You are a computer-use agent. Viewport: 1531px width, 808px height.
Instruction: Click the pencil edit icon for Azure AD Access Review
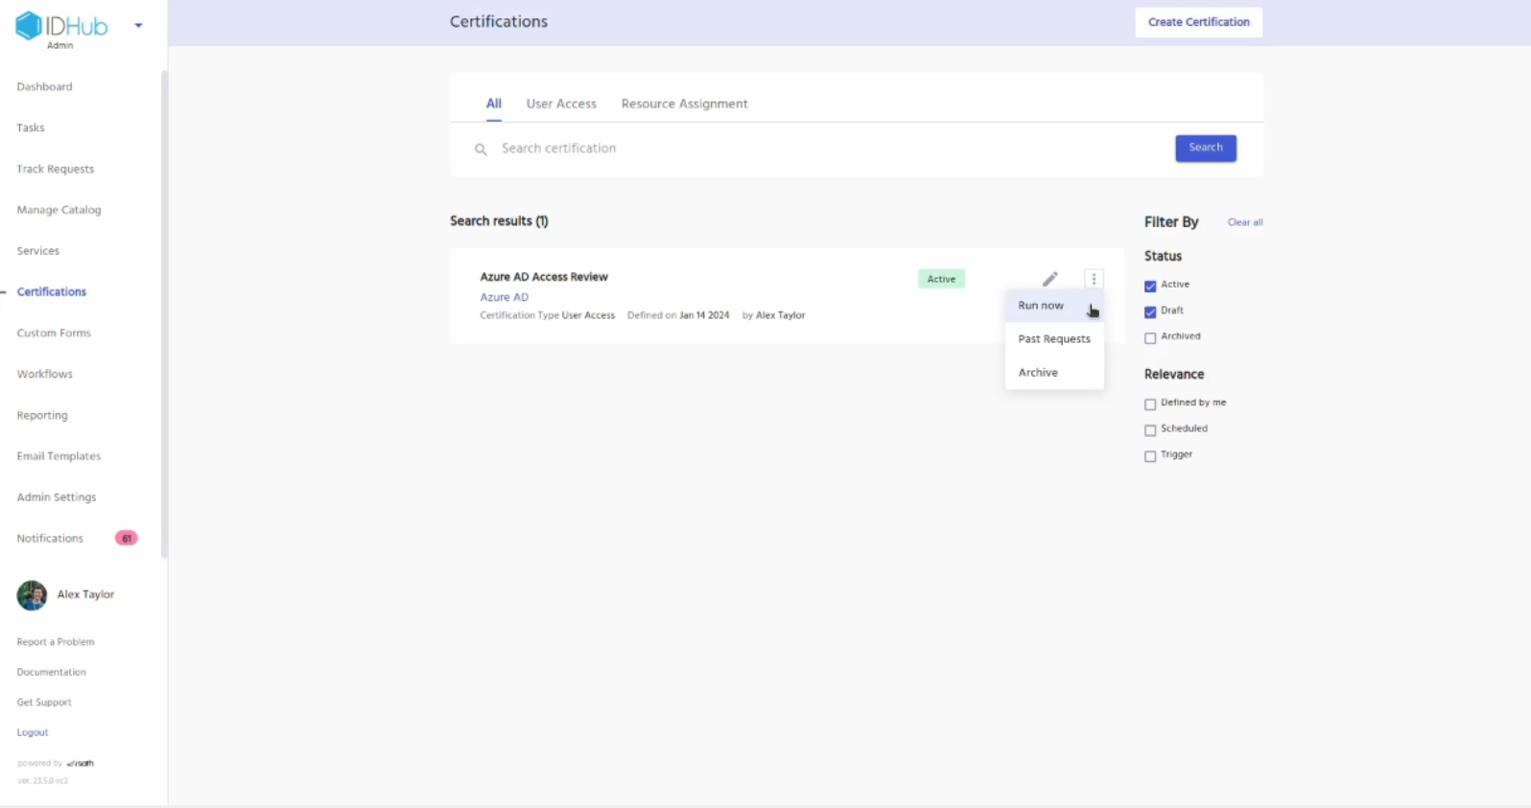click(1050, 279)
